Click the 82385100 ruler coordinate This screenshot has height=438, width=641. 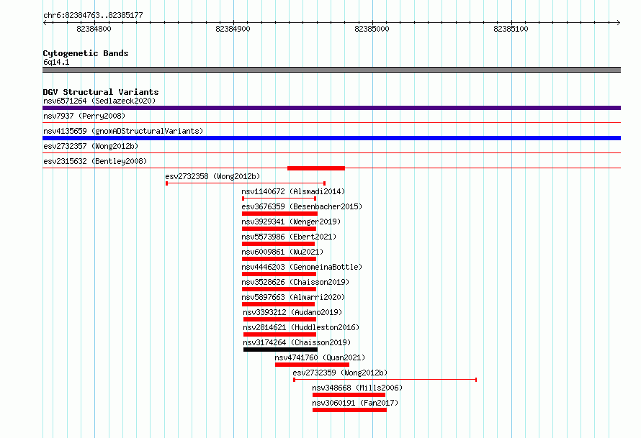coord(511,29)
